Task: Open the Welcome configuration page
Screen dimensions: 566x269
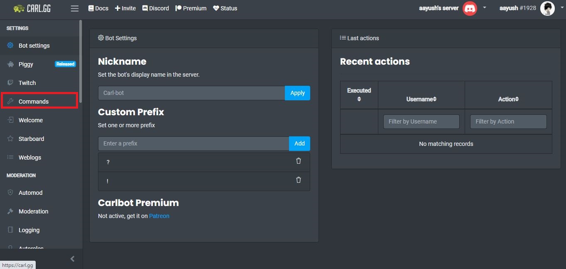Action: 30,120
